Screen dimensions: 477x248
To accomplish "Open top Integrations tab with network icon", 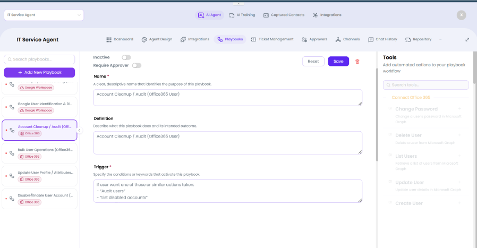I will 327,15.
